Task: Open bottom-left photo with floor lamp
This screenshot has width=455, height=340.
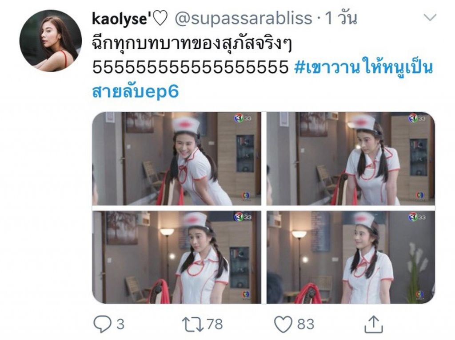Action: tap(176, 257)
